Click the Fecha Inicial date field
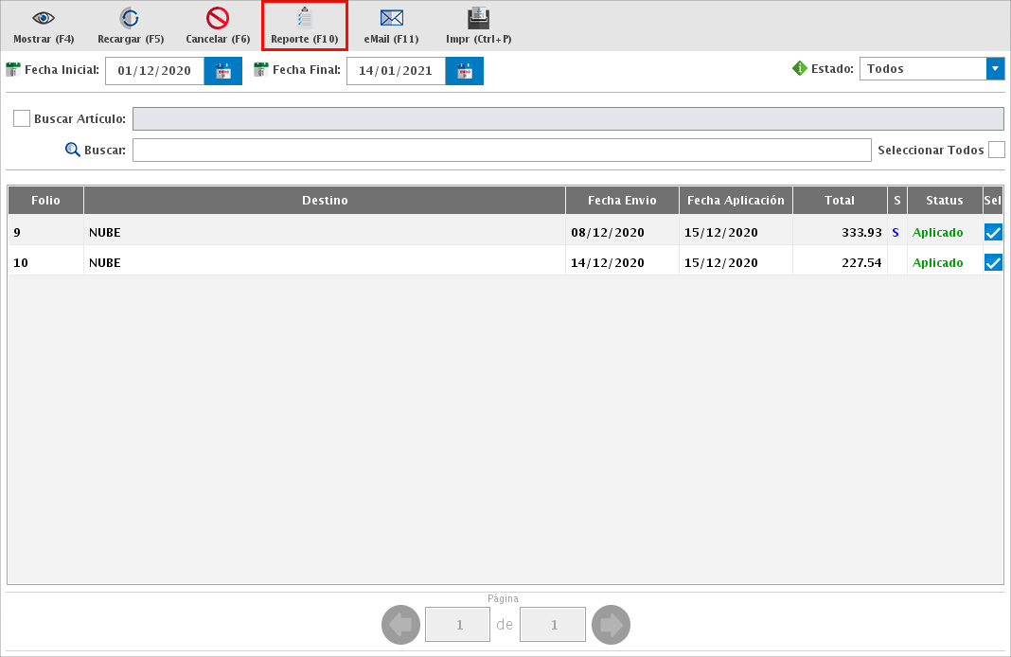The width and height of the screenshot is (1011, 657). click(x=154, y=71)
